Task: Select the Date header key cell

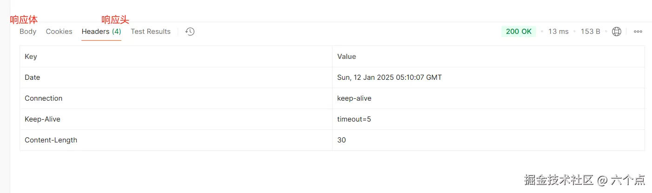Action: pos(33,77)
